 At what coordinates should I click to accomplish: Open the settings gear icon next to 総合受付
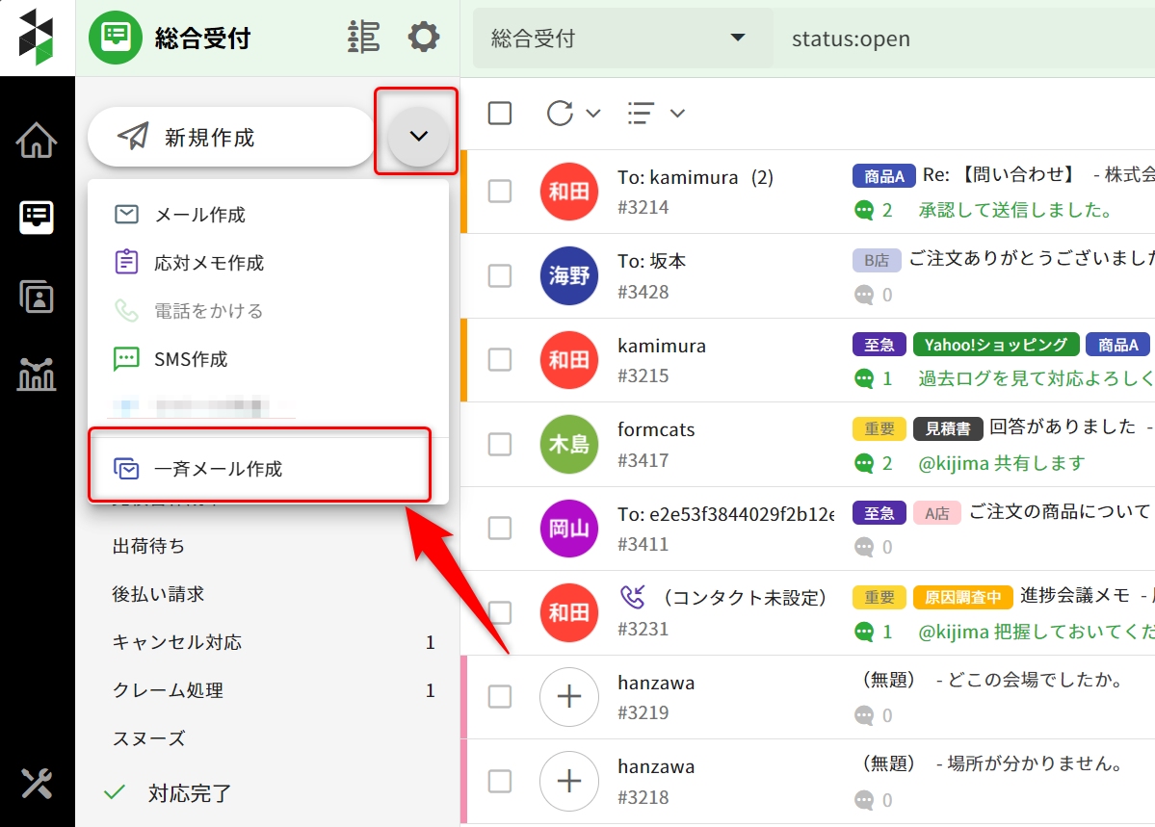423,38
